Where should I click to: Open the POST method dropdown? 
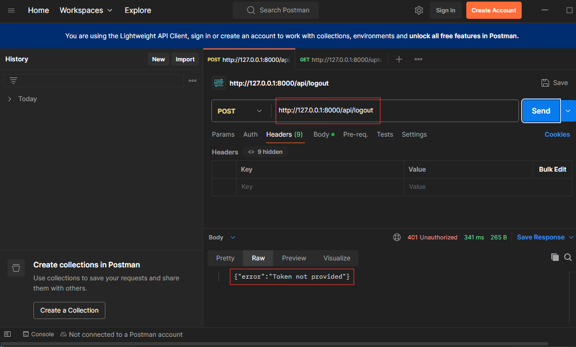pyautogui.click(x=240, y=111)
